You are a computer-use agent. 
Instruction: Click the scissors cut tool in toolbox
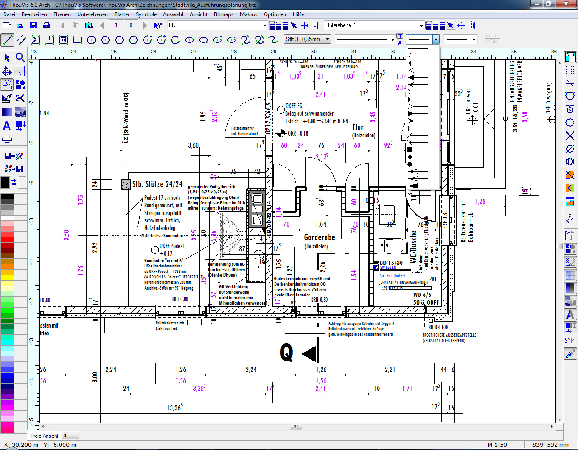point(20,98)
